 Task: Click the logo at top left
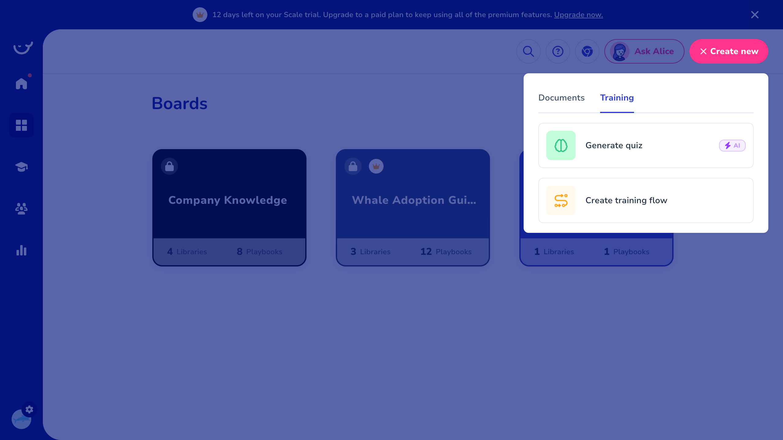(23, 48)
